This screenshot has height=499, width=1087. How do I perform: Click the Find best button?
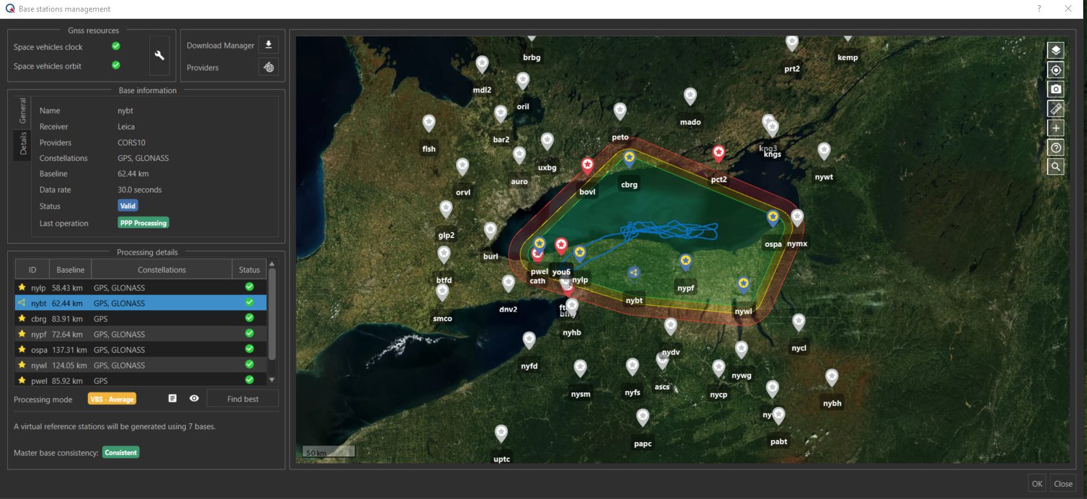[242, 399]
